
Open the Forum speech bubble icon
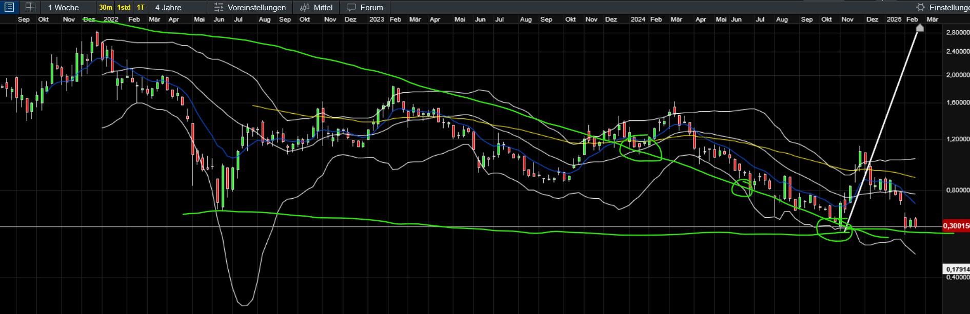click(x=351, y=7)
